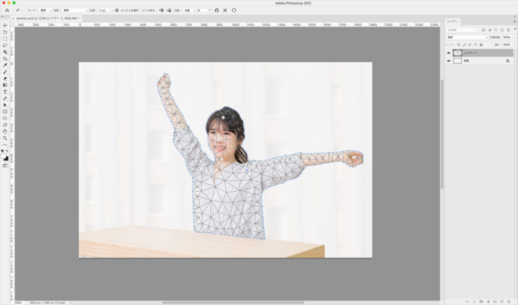Viewport: 518px width, 305px height.
Task: Select the Gradient tool
Action: tap(5, 85)
